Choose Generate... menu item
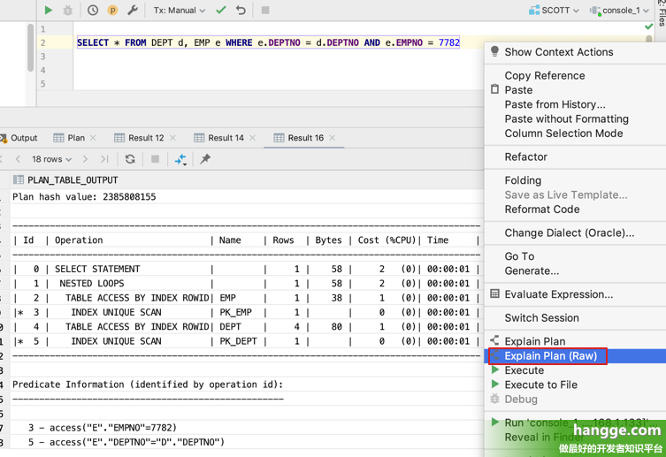The width and height of the screenshot is (666, 457). [x=575, y=270]
